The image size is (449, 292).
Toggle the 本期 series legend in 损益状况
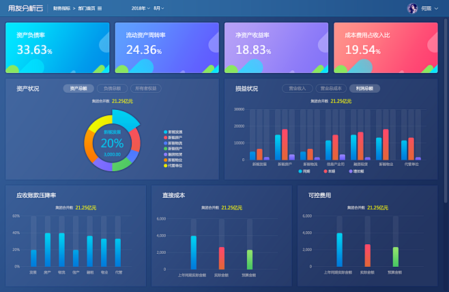click(x=330, y=171)
